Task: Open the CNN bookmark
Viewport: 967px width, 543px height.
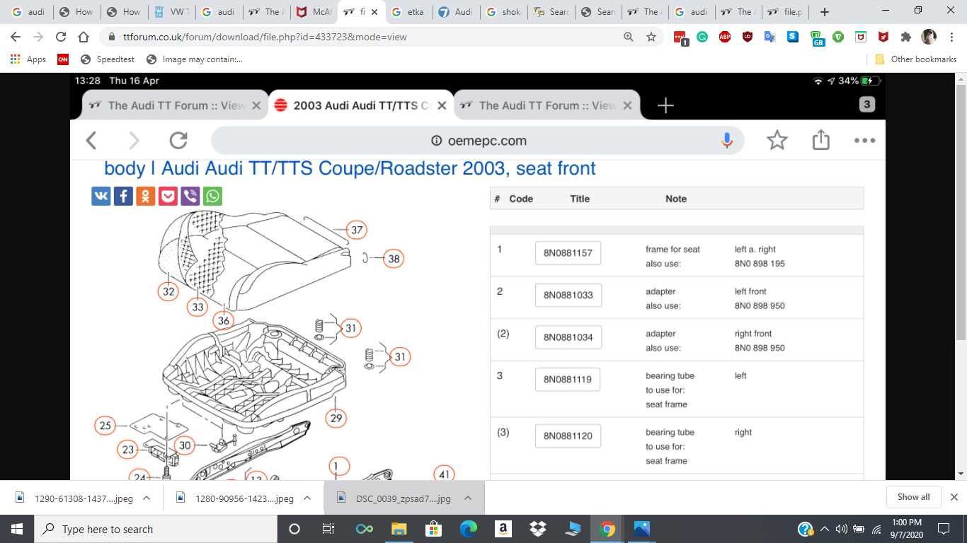Action: [63, 59]
